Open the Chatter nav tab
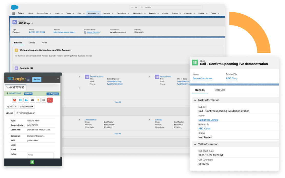This screenshot has width=285, height=178. point(165,13)
